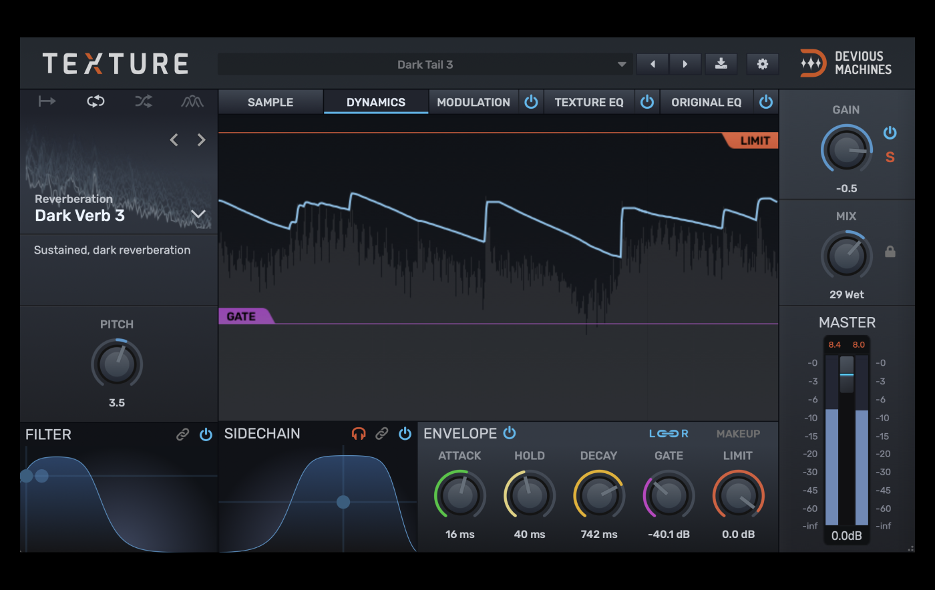Click the sidechain filter node
Image resolution: width=935 pixels, height=590 pixels.
[343, 502]
